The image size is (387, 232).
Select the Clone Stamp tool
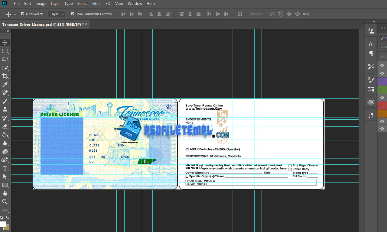tap(5, 110)
